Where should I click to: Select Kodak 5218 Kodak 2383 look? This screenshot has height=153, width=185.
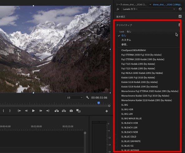point(139,82)
